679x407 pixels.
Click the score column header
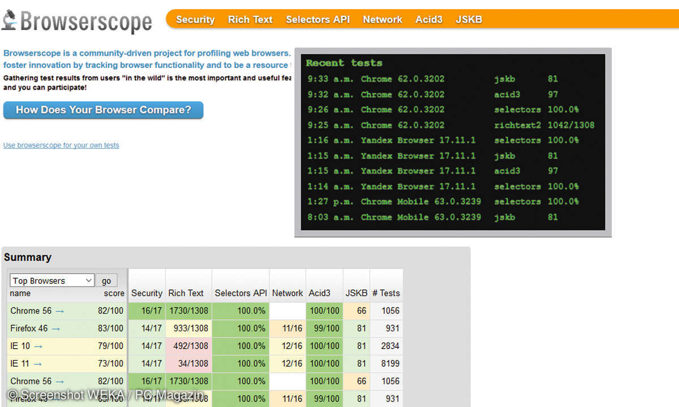click(x=114, y=293)
